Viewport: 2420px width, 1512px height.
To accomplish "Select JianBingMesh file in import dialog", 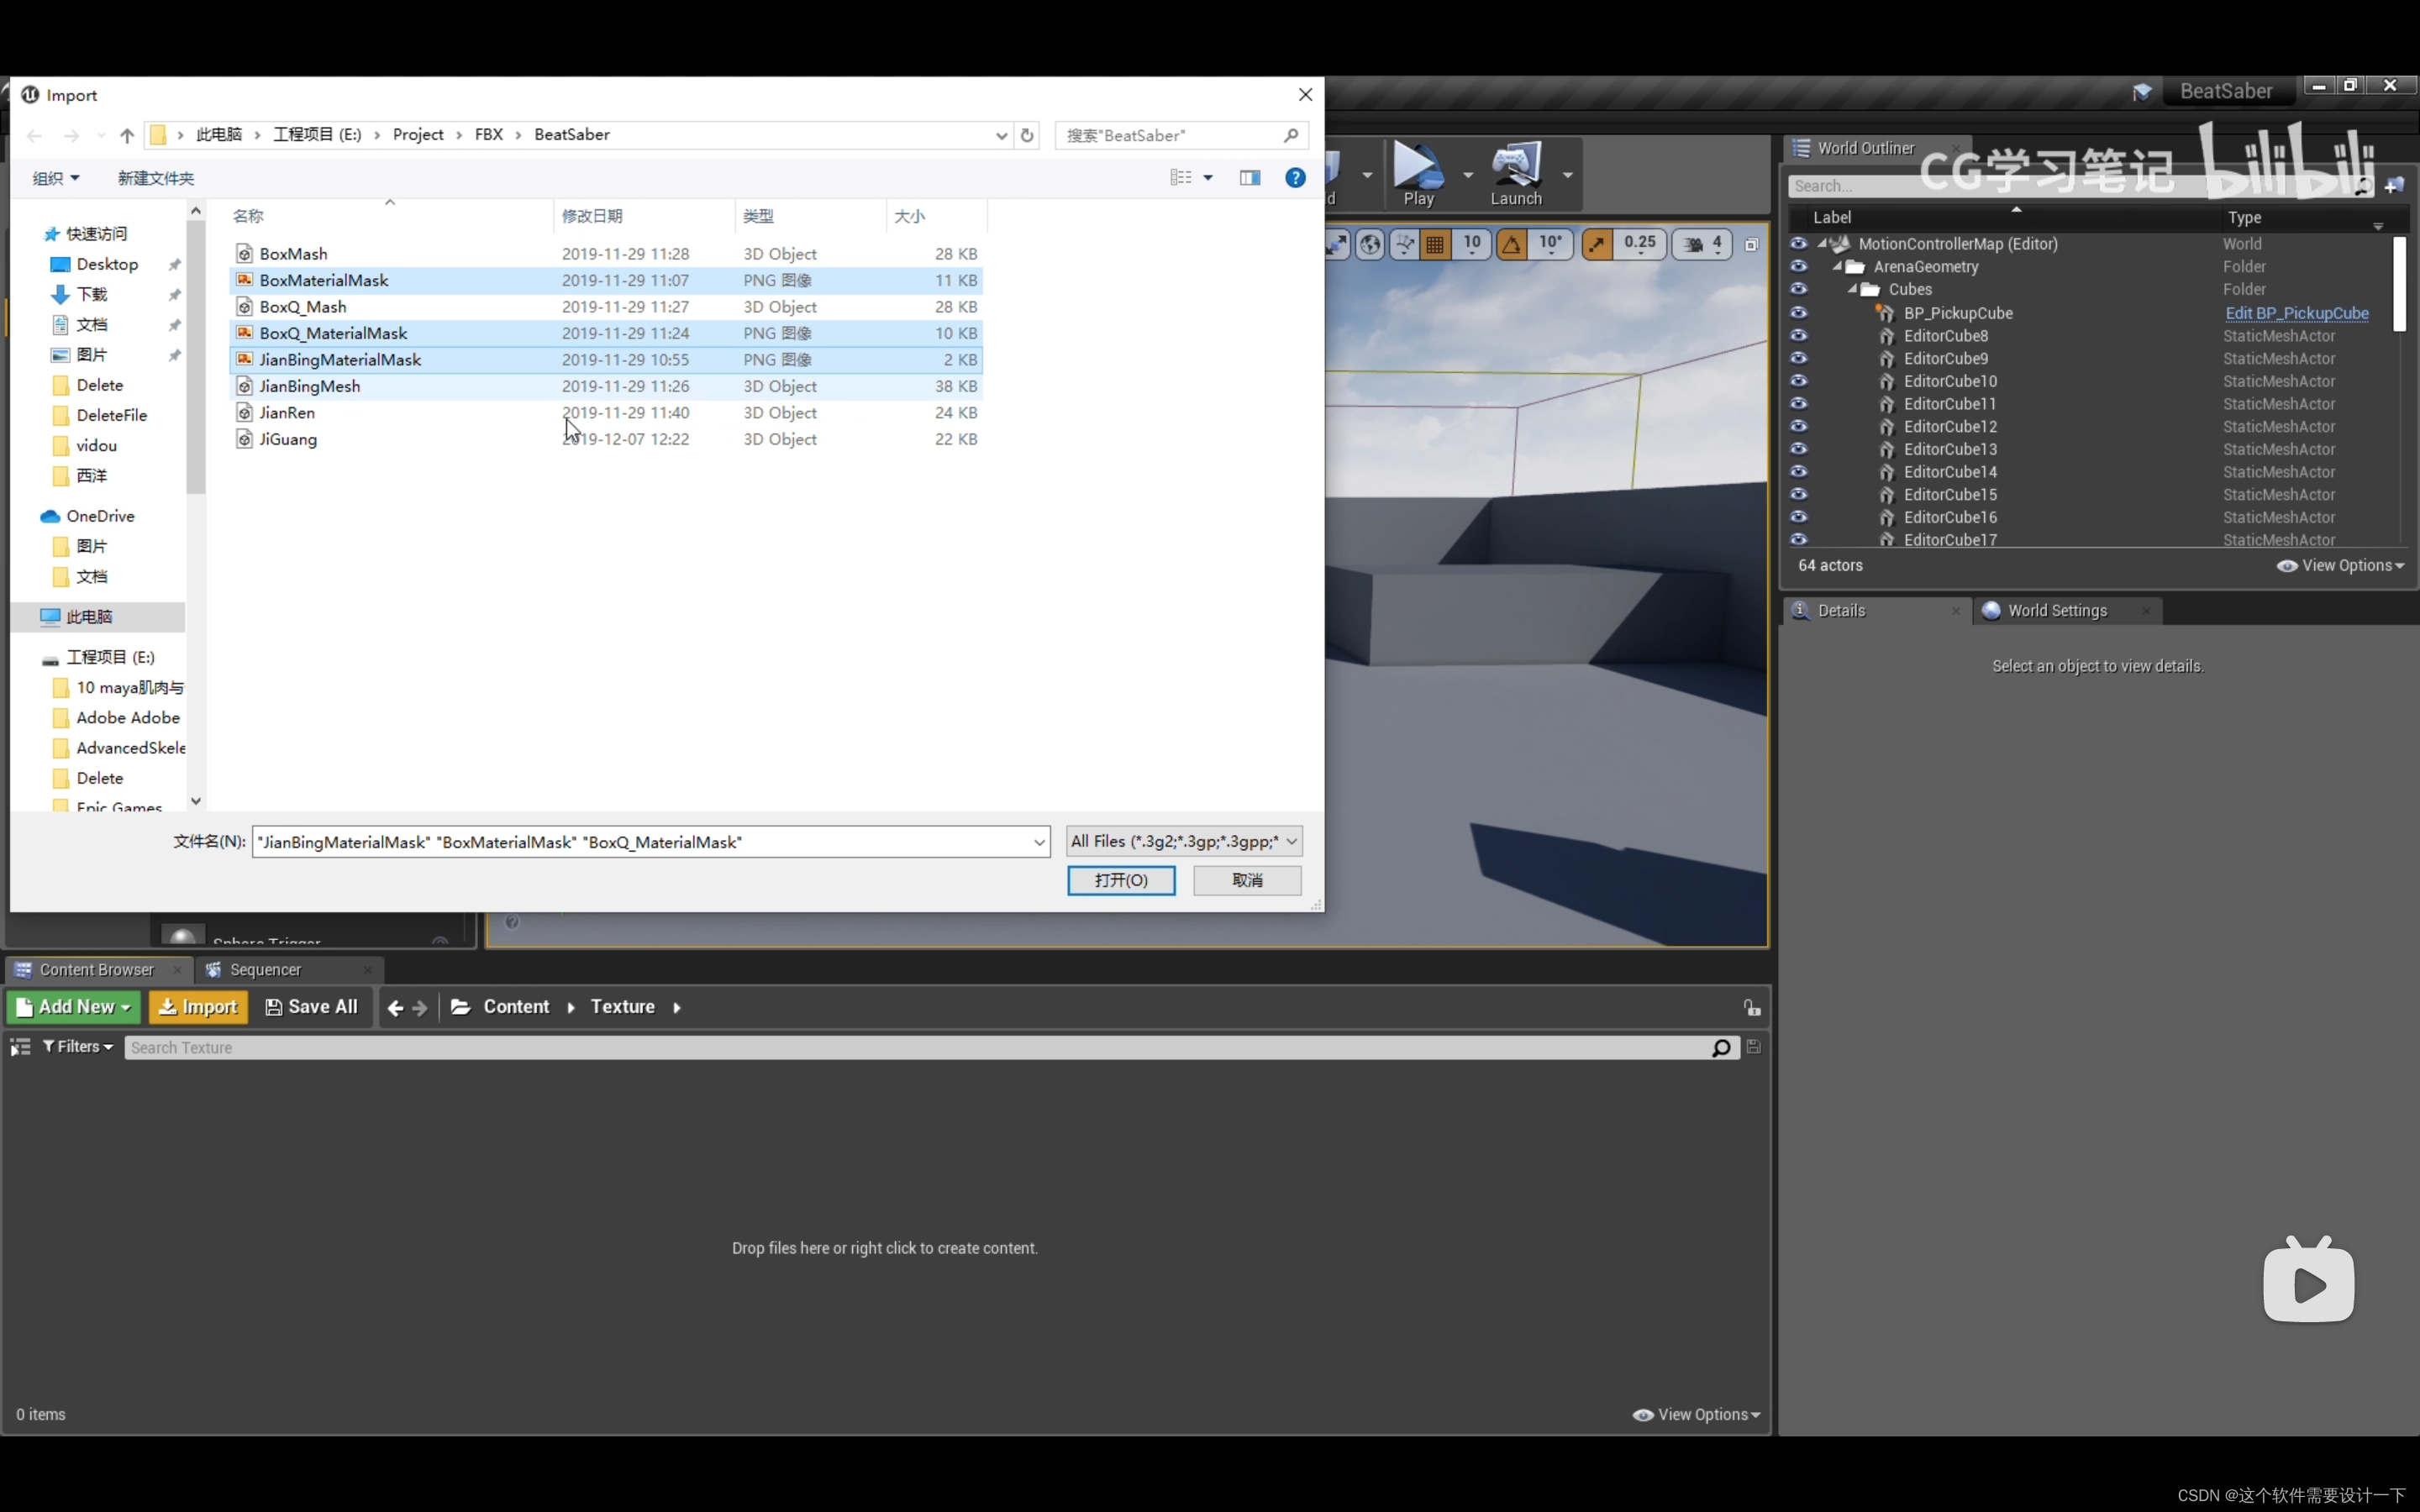I will (x=310, y=385).
